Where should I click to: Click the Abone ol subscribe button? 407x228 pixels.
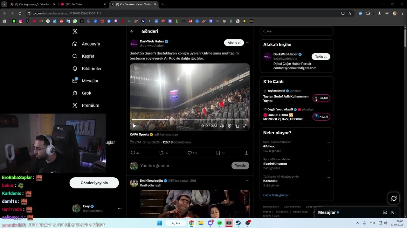click(234, 43)
